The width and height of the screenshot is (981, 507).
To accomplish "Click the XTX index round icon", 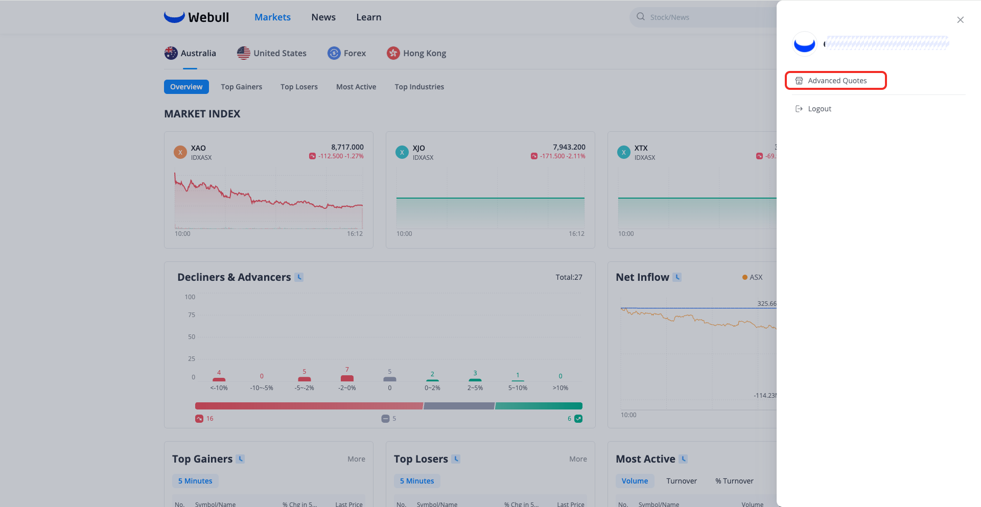I will 624,152.
